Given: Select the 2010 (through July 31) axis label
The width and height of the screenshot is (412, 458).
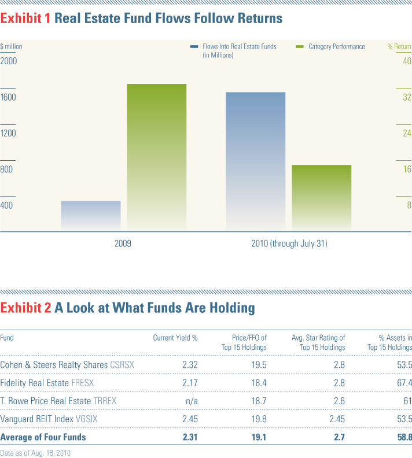Looking at the screenshot, I should tap(289, 244).
